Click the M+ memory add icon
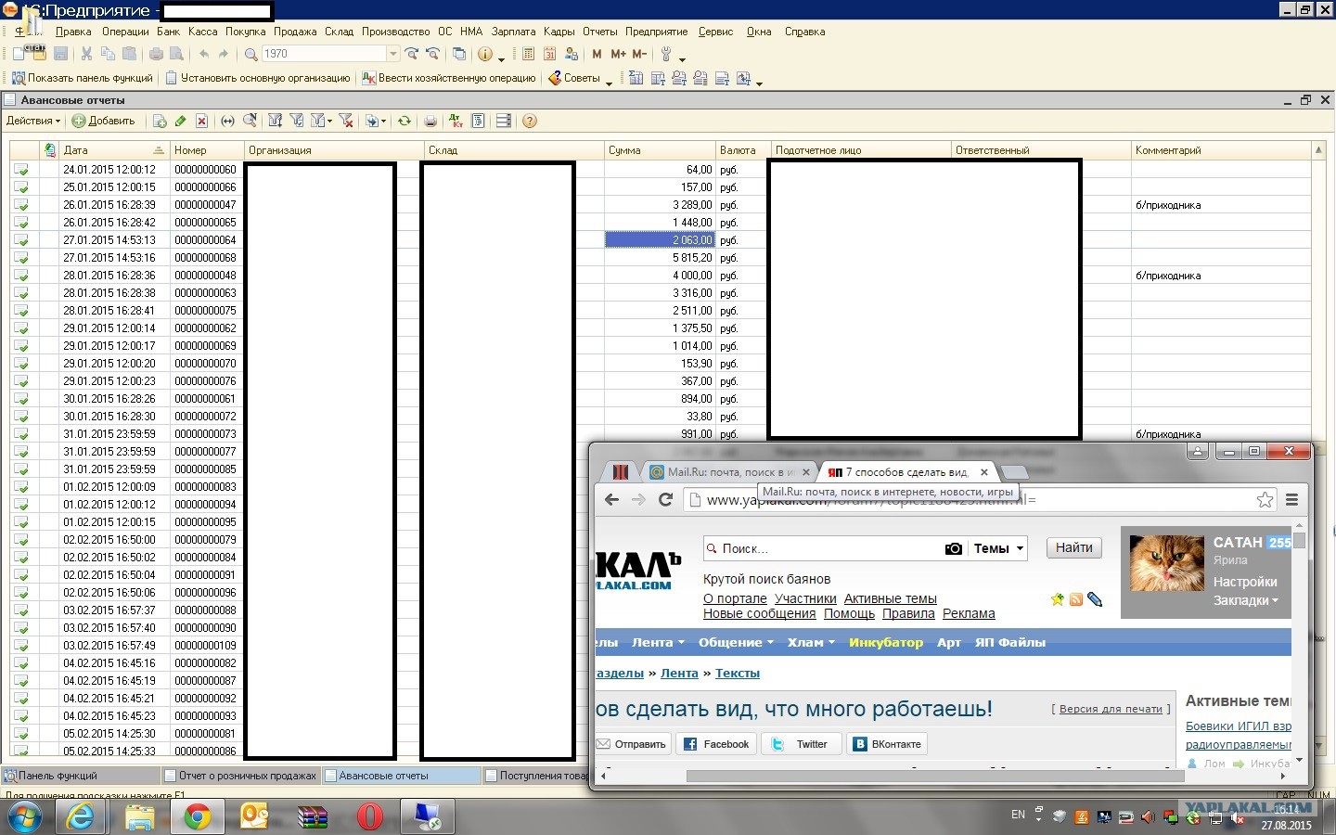This screenshot has width=1336, height=835. pos(618,54)
